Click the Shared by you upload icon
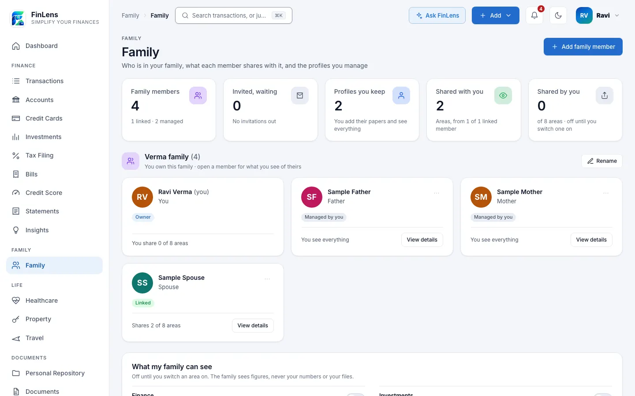The width and height of the screenshot is (635, 396). coord(605,95)
